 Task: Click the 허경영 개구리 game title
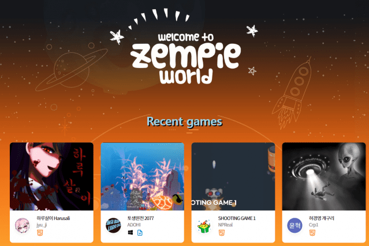point(322,218)
